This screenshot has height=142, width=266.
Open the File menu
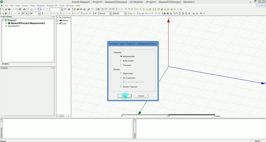[x=6, y=6]
